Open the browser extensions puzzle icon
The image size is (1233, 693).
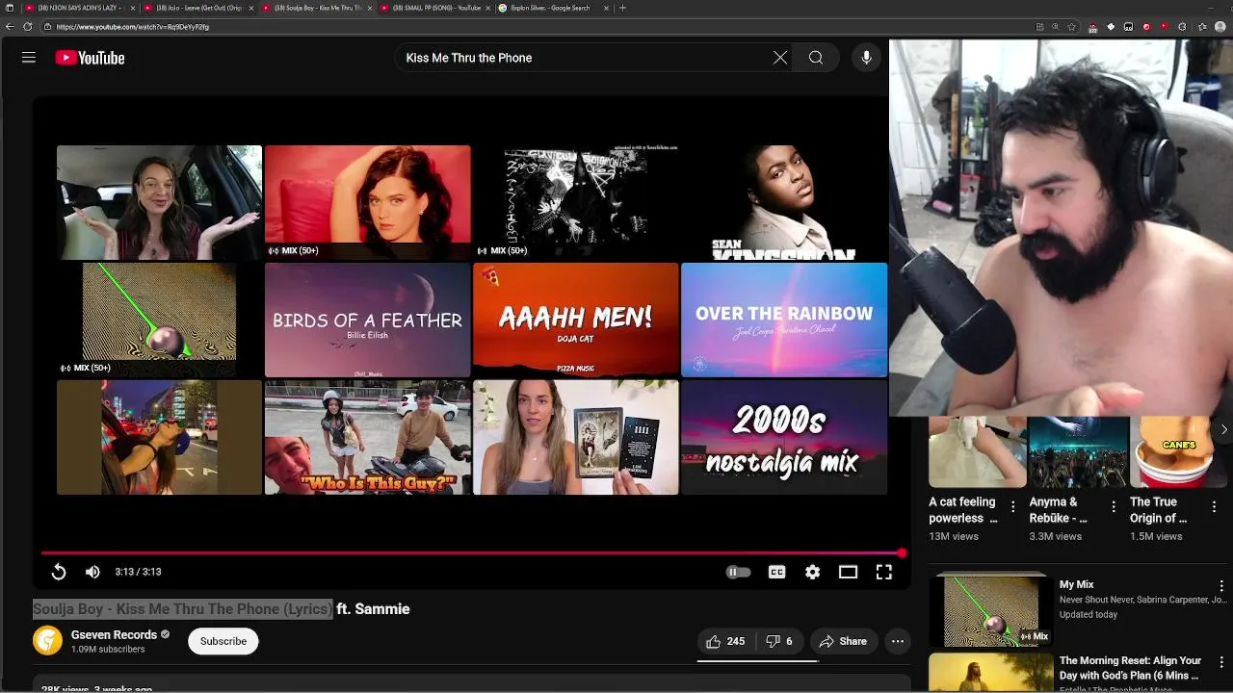point(1182,27)
